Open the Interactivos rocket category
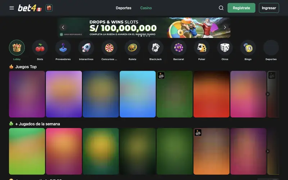The width and height of the screenshot is (288, 180). 86,48
